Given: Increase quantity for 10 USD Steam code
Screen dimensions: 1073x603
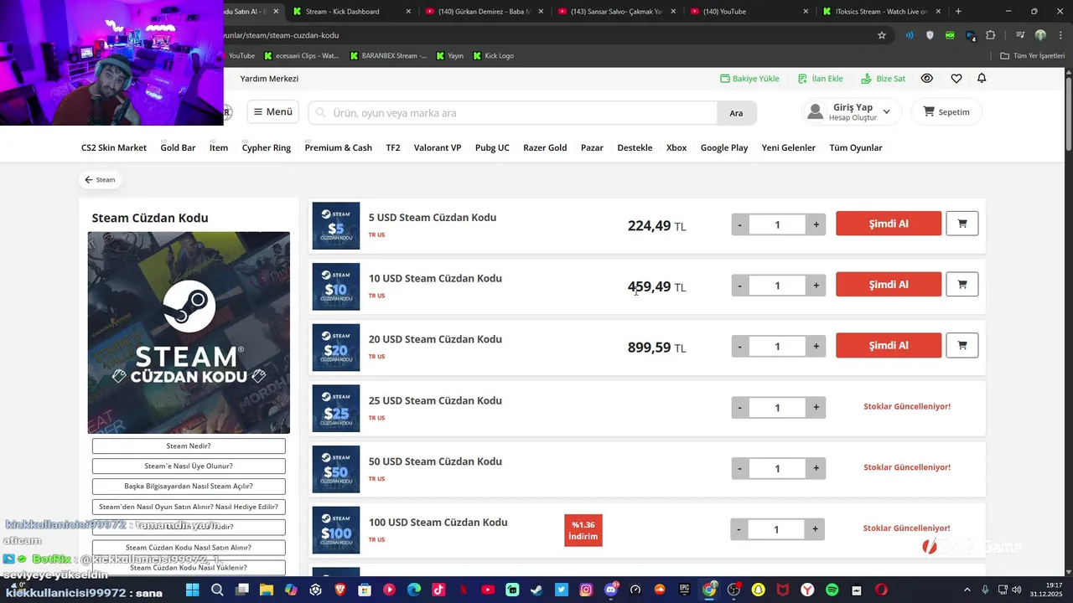Looking at the screenshot, I should 816,286.
